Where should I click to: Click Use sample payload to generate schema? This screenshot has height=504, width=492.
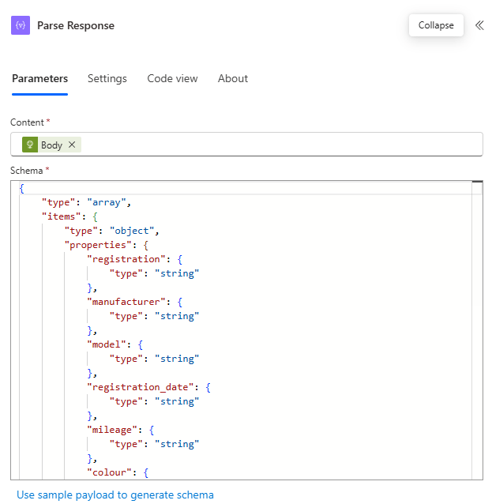click(x=115, y=495)
